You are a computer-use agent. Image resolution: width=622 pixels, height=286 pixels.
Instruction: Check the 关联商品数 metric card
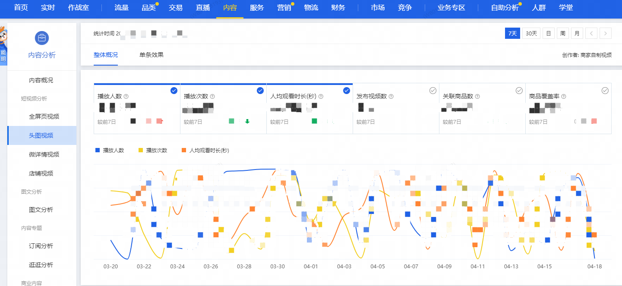coord(519,91)
